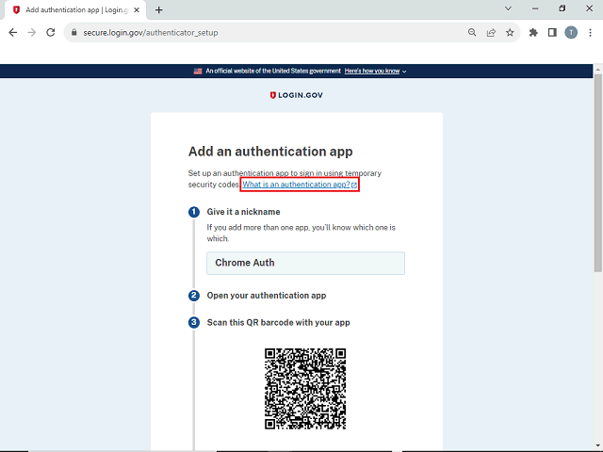Click the share page icon
Screen dimensions: 603x452
point(491,32)
